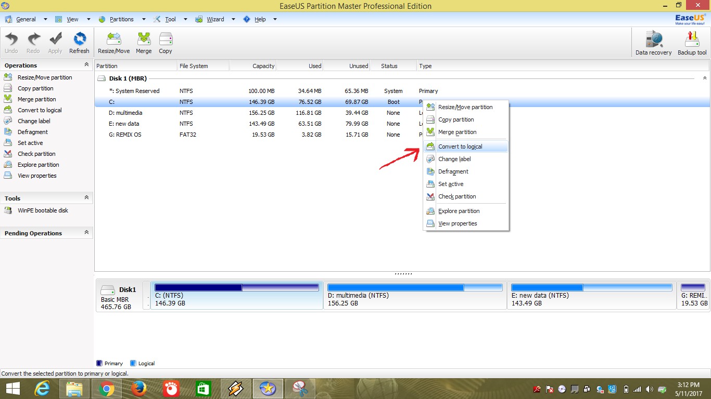Sort by the File System column header

point(204,66)
